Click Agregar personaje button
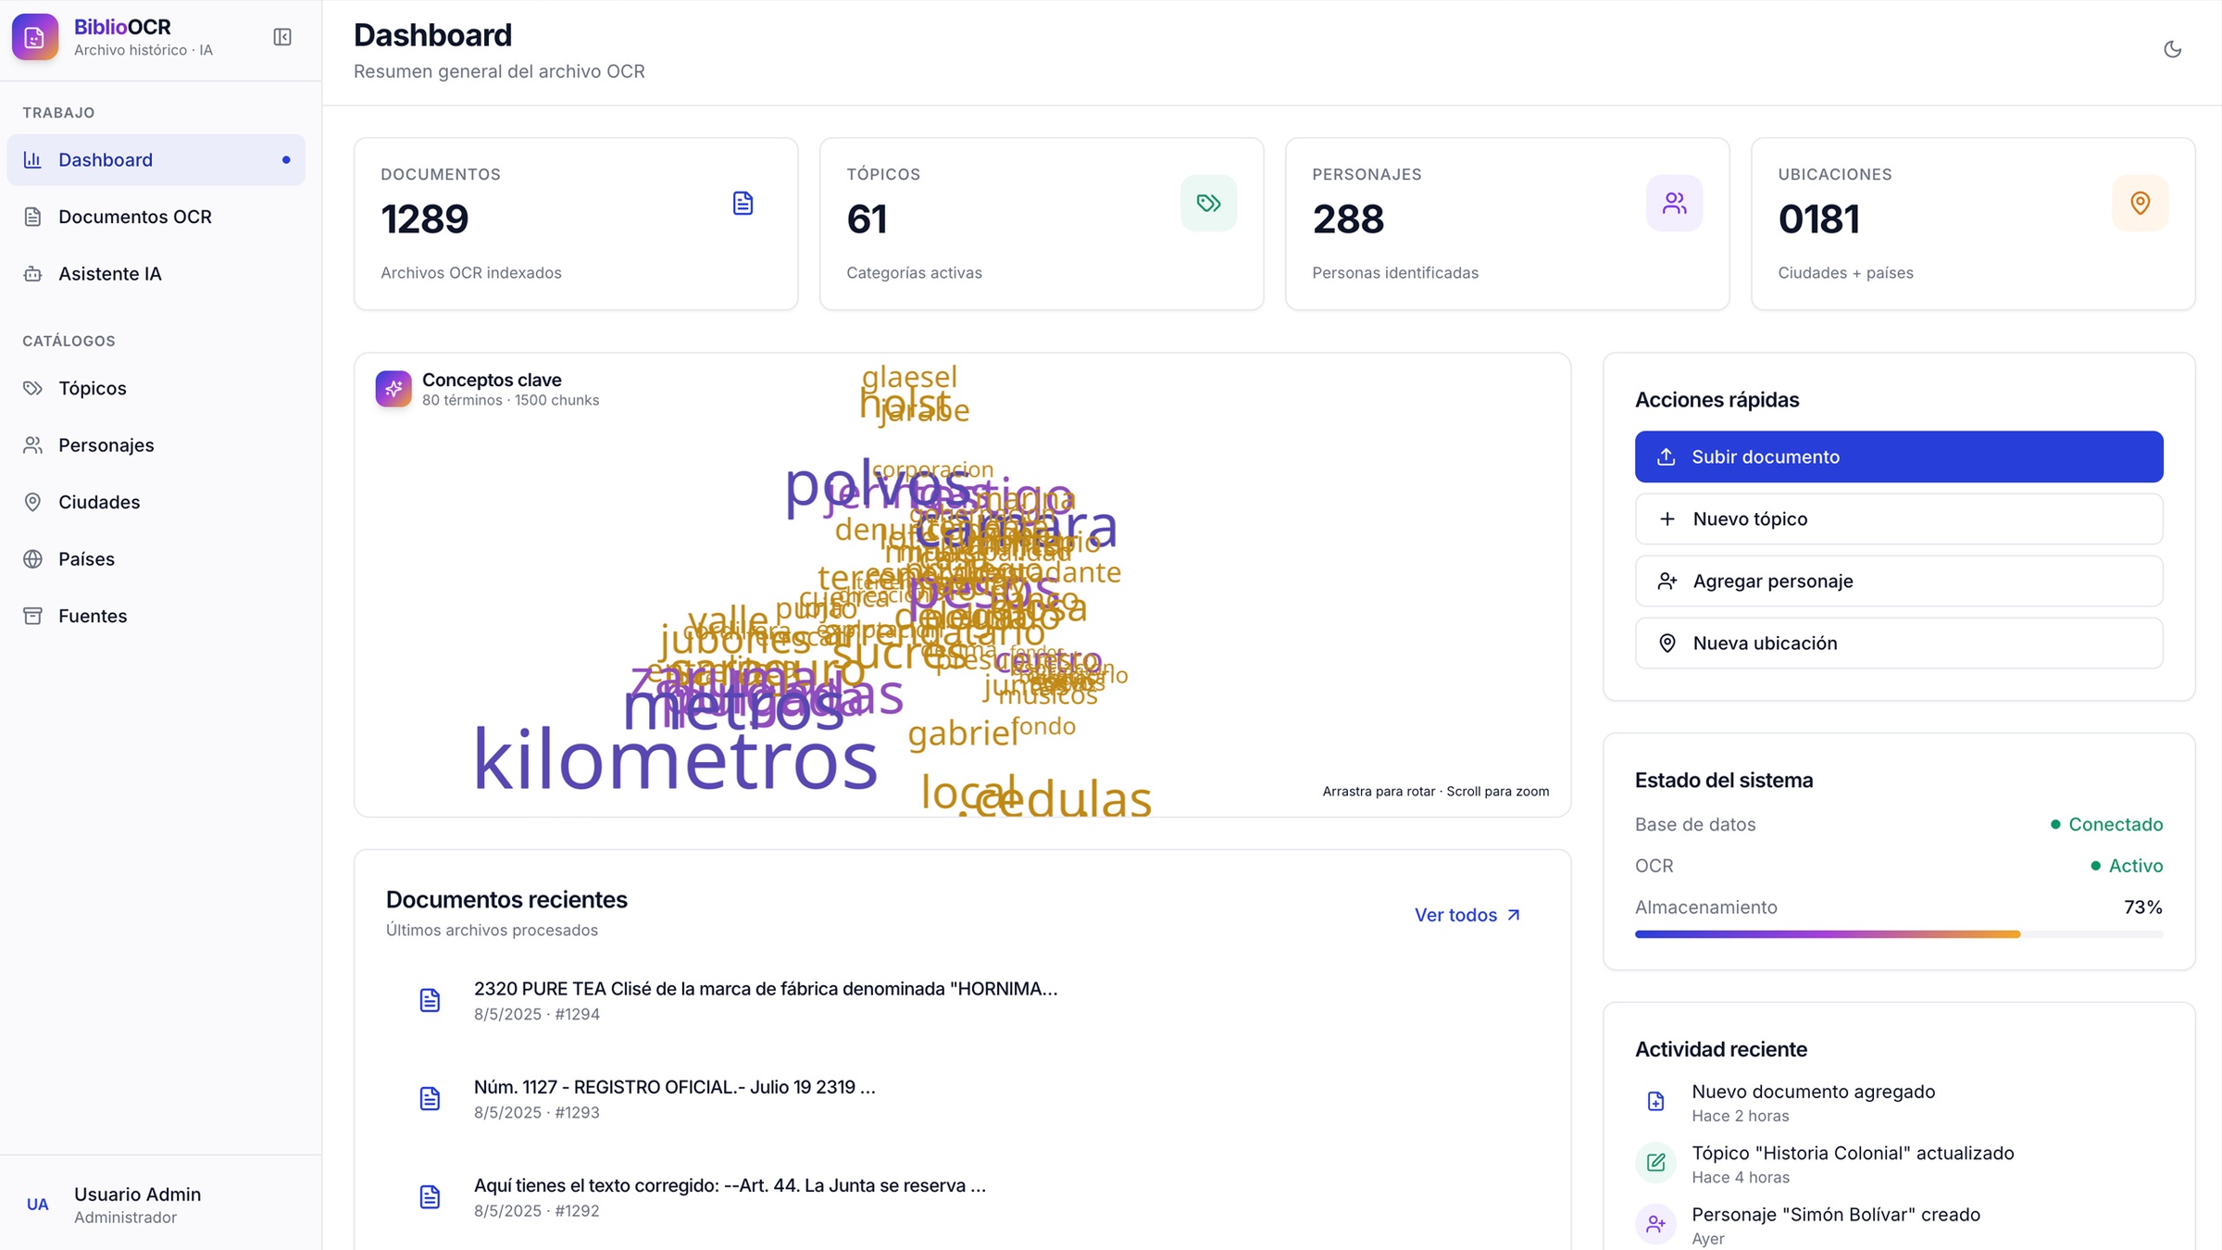 [1898, 581]
